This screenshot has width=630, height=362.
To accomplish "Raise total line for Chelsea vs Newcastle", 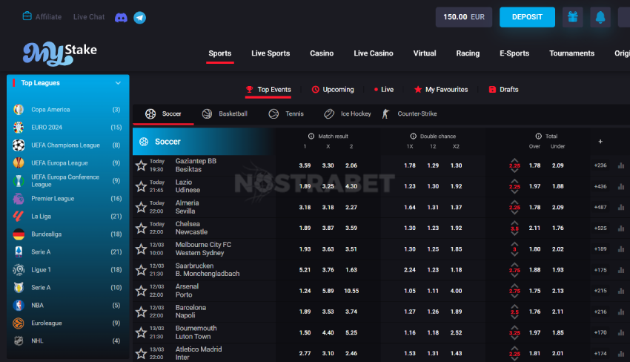I will pos(514,223).
